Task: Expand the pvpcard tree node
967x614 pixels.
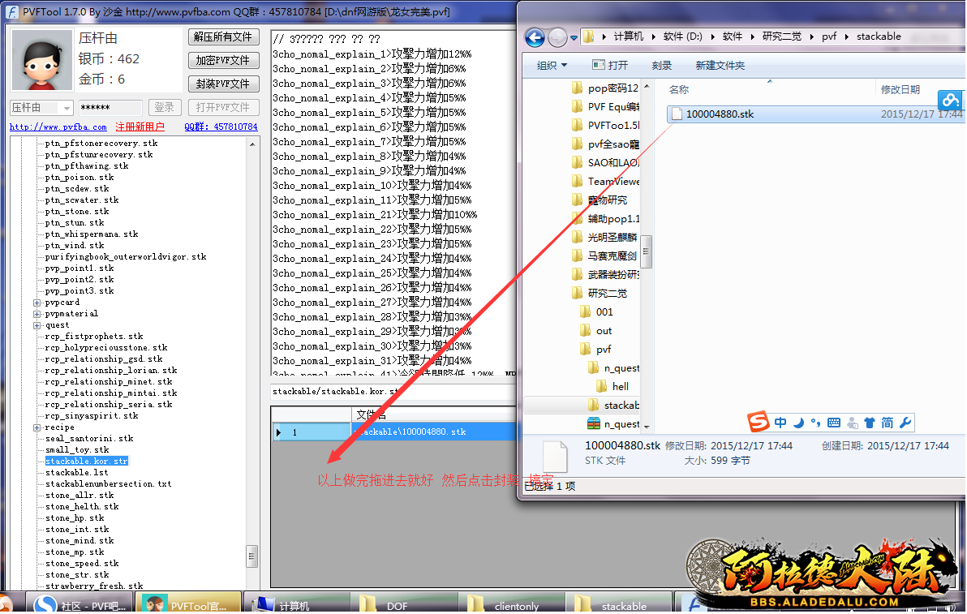Action: [x=37, y=303]
